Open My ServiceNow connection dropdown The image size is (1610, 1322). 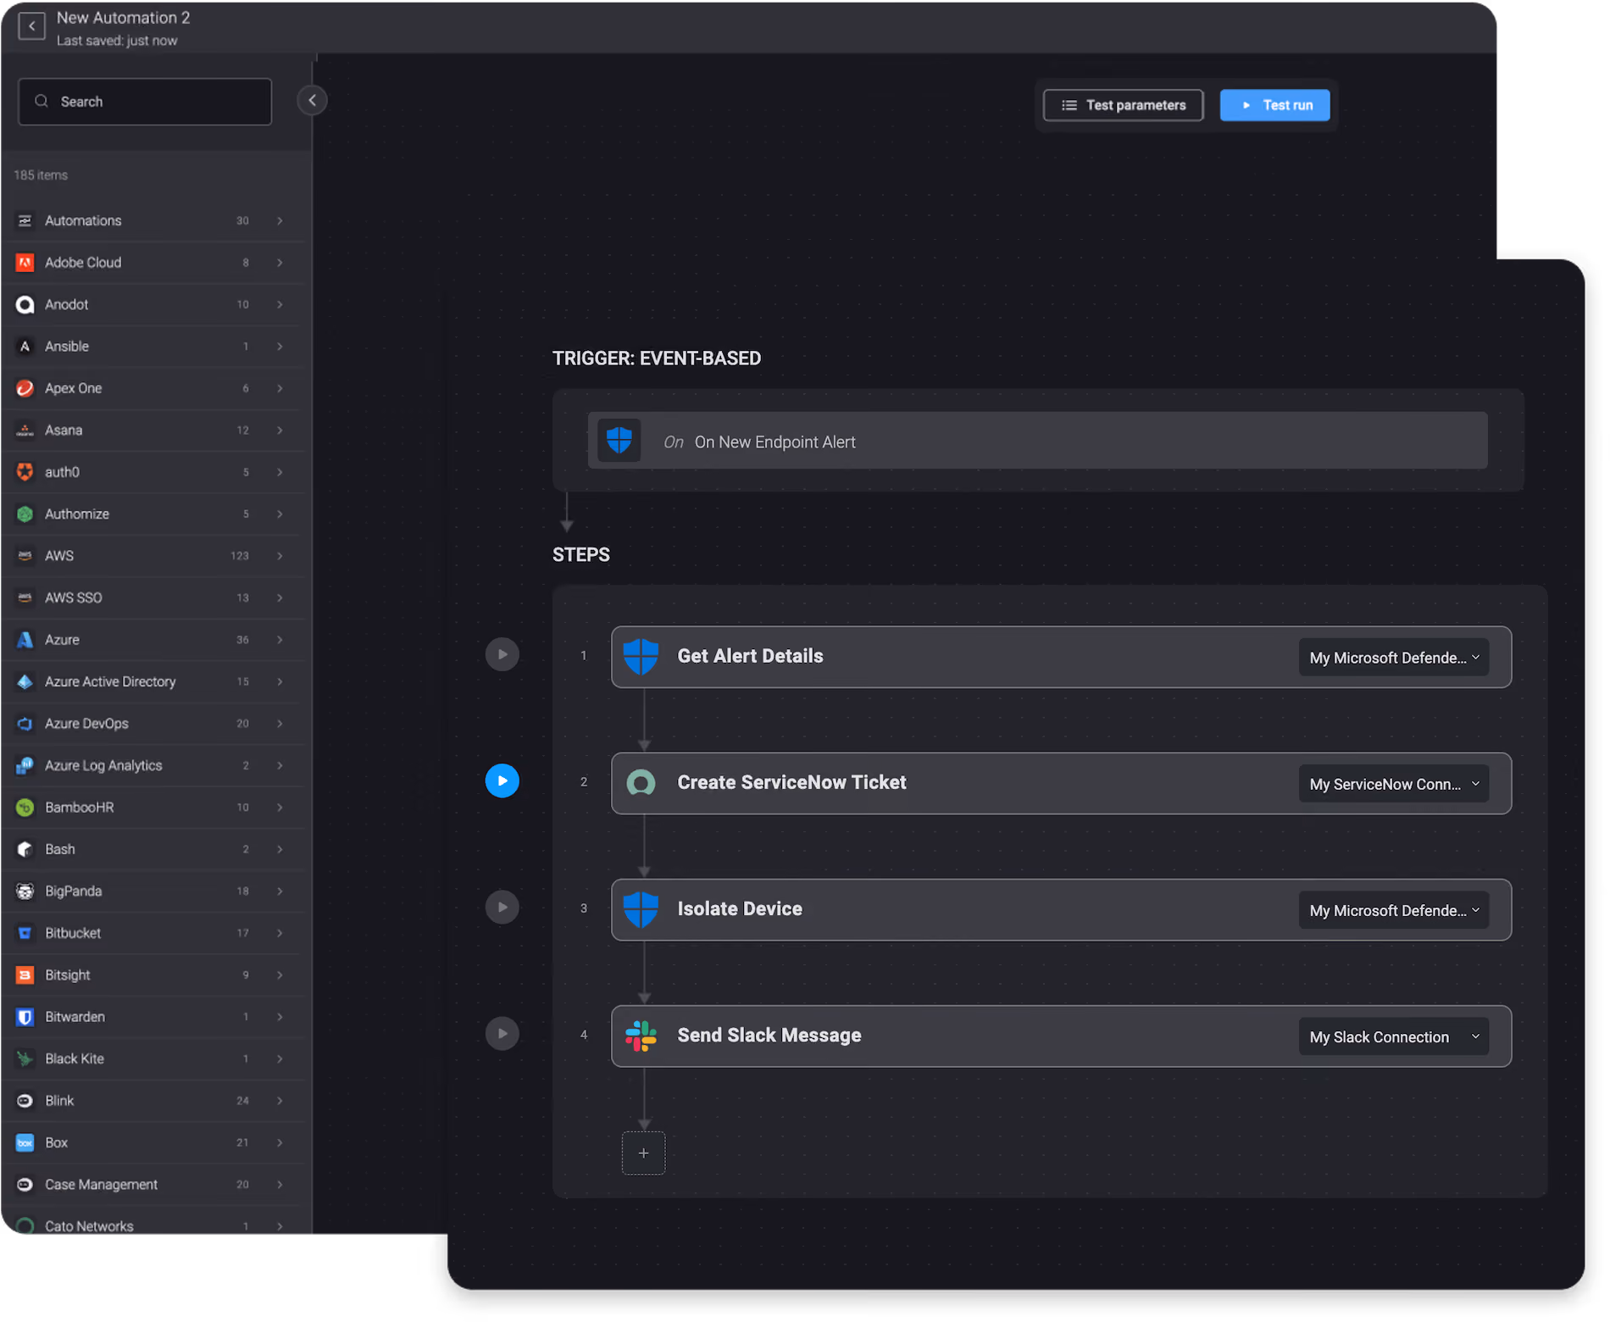(x=1394, y=784)
